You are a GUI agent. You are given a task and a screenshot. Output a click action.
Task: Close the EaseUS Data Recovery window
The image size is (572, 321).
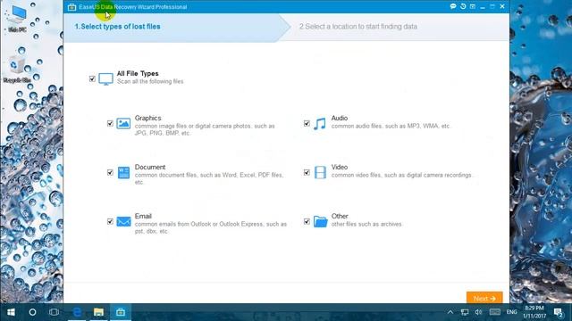[x=502, y=6]
